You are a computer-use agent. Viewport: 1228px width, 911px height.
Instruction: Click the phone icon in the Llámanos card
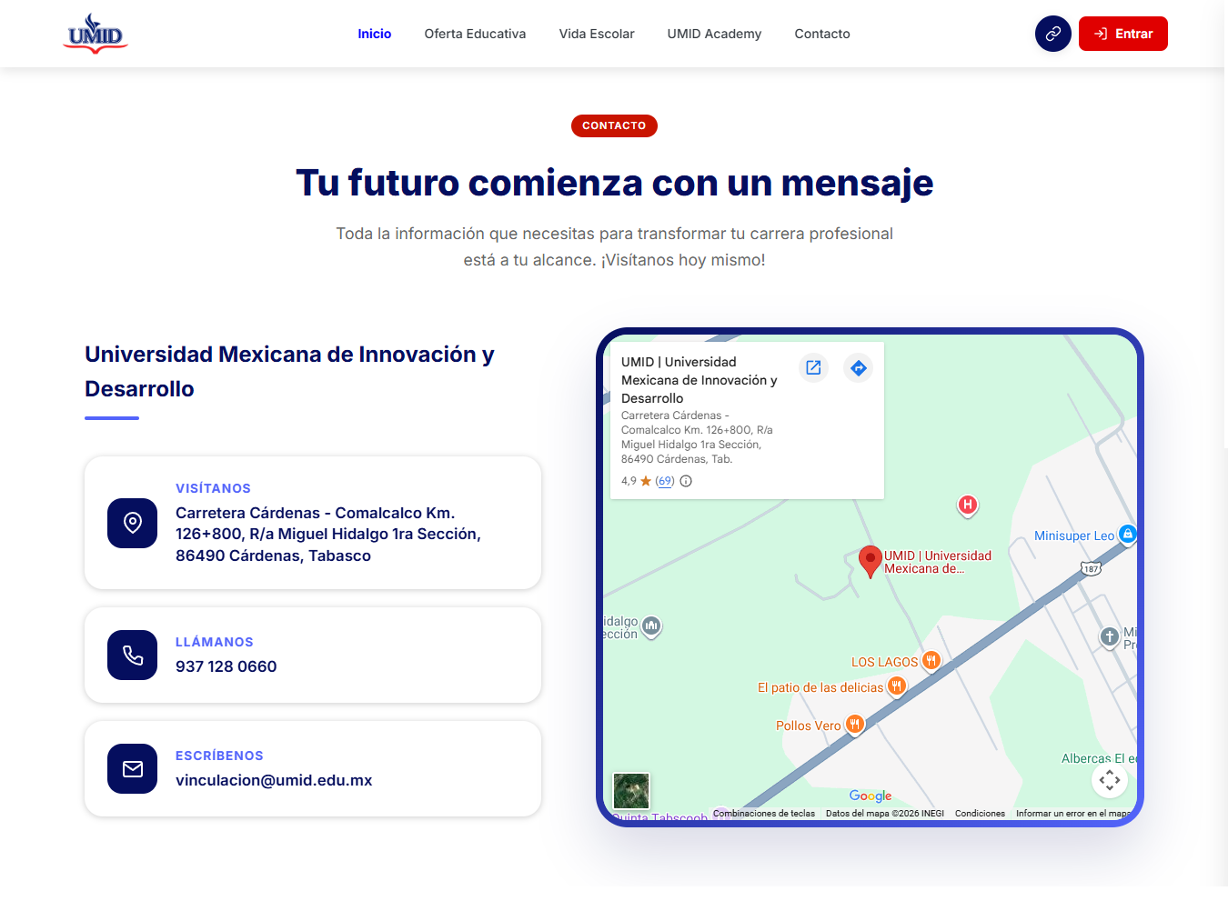tap(133, 656)
